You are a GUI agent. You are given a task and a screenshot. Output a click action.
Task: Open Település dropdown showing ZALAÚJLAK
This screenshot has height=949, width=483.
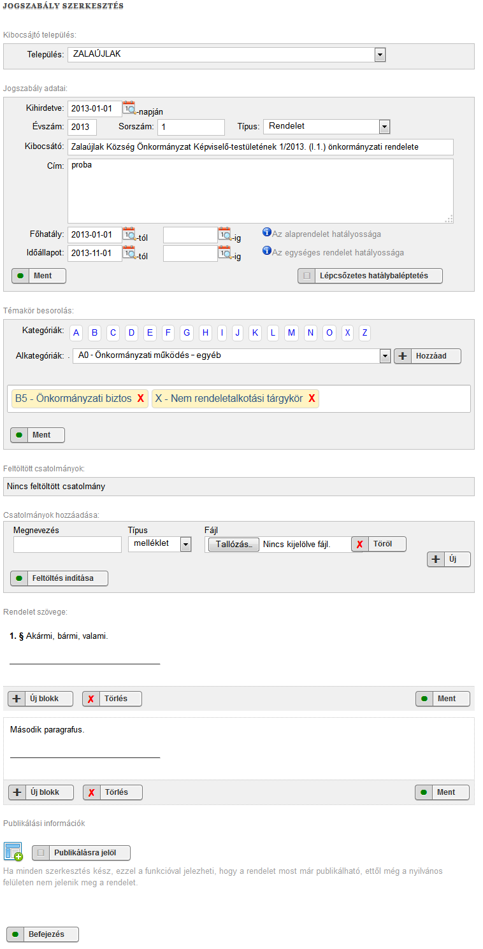coord(226,55)
